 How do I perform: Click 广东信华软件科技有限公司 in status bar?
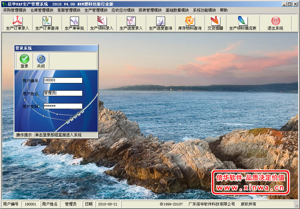(x=212, y=204)
